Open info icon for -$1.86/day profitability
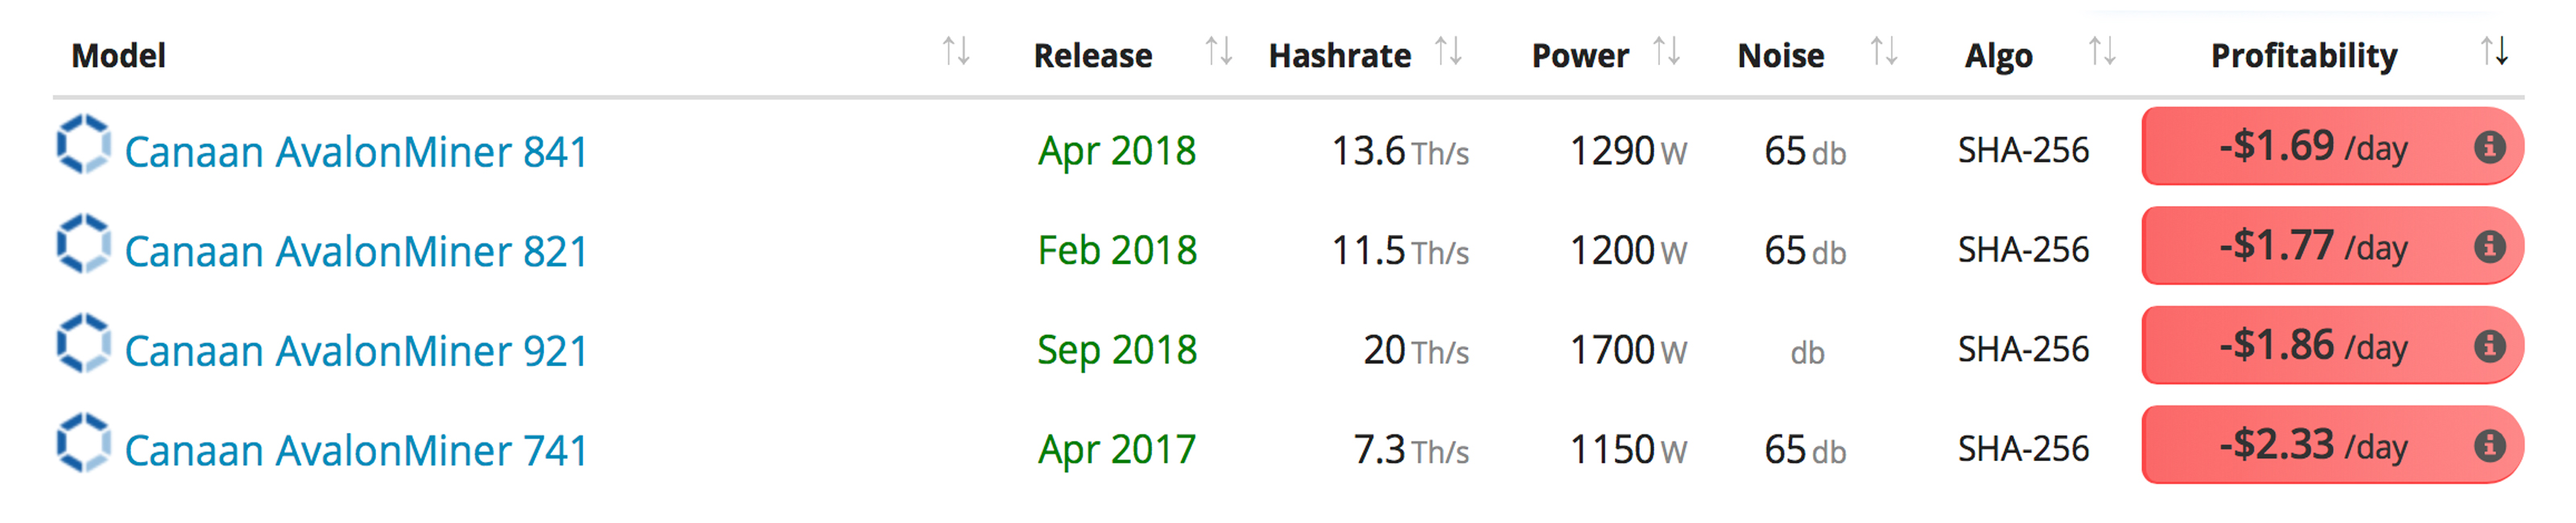The image size is (2576, 523). [2489, 346]
